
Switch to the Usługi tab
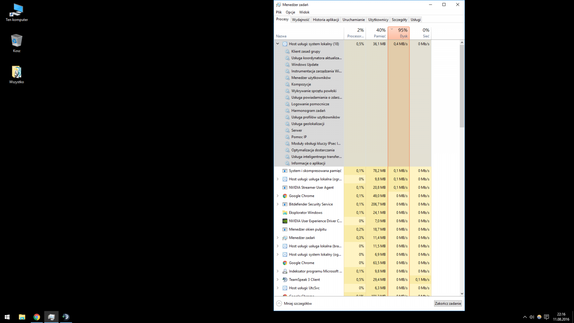coord(415,20)
